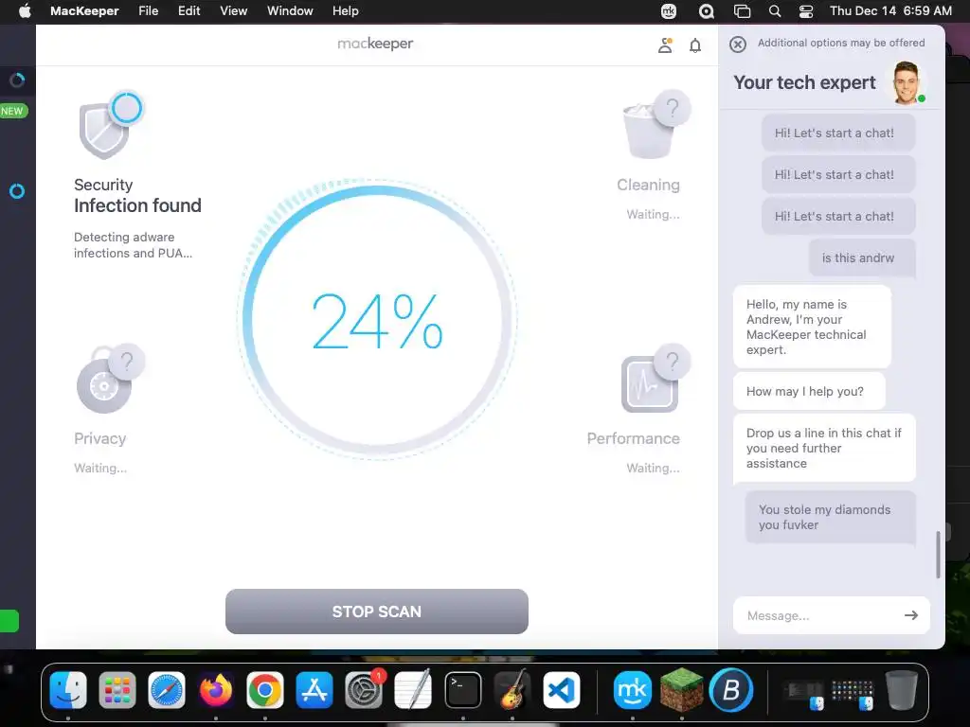The height and width of the screenshot is (727, 970).
Task: Click the STOP SCAN button
Action: (x=377, y=612)
